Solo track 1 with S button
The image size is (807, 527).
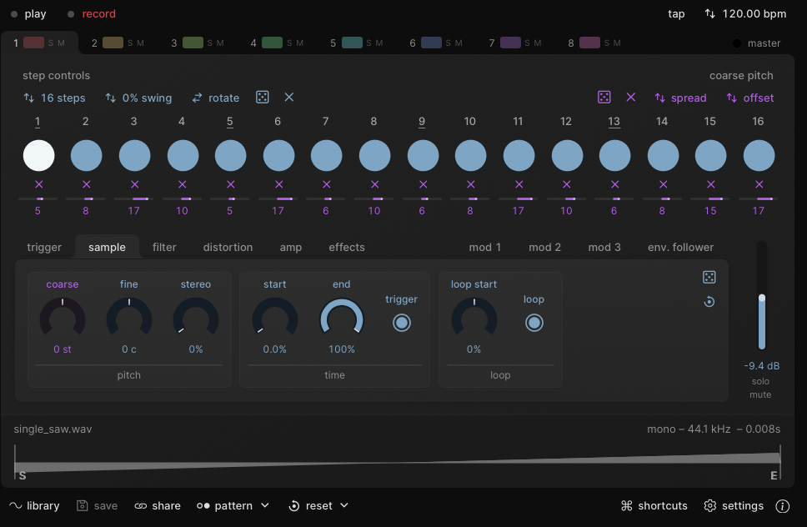pos(51,43)
